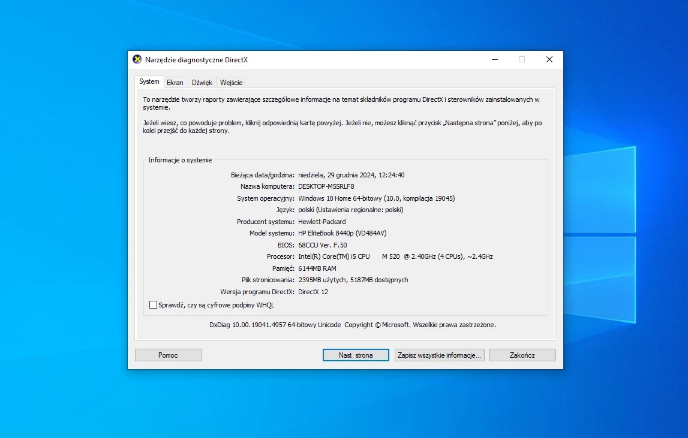Viewport: 688px width, 438px height.
Task: Click the DirectX 12 version value
Action: pyautogui.click(x=313, y=292)
